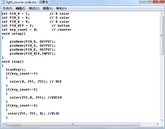This screenshot has height=129, width=165.
Task: Click 'pinMode(PIN_R, OUTPUT);' line
Action: 33,42
